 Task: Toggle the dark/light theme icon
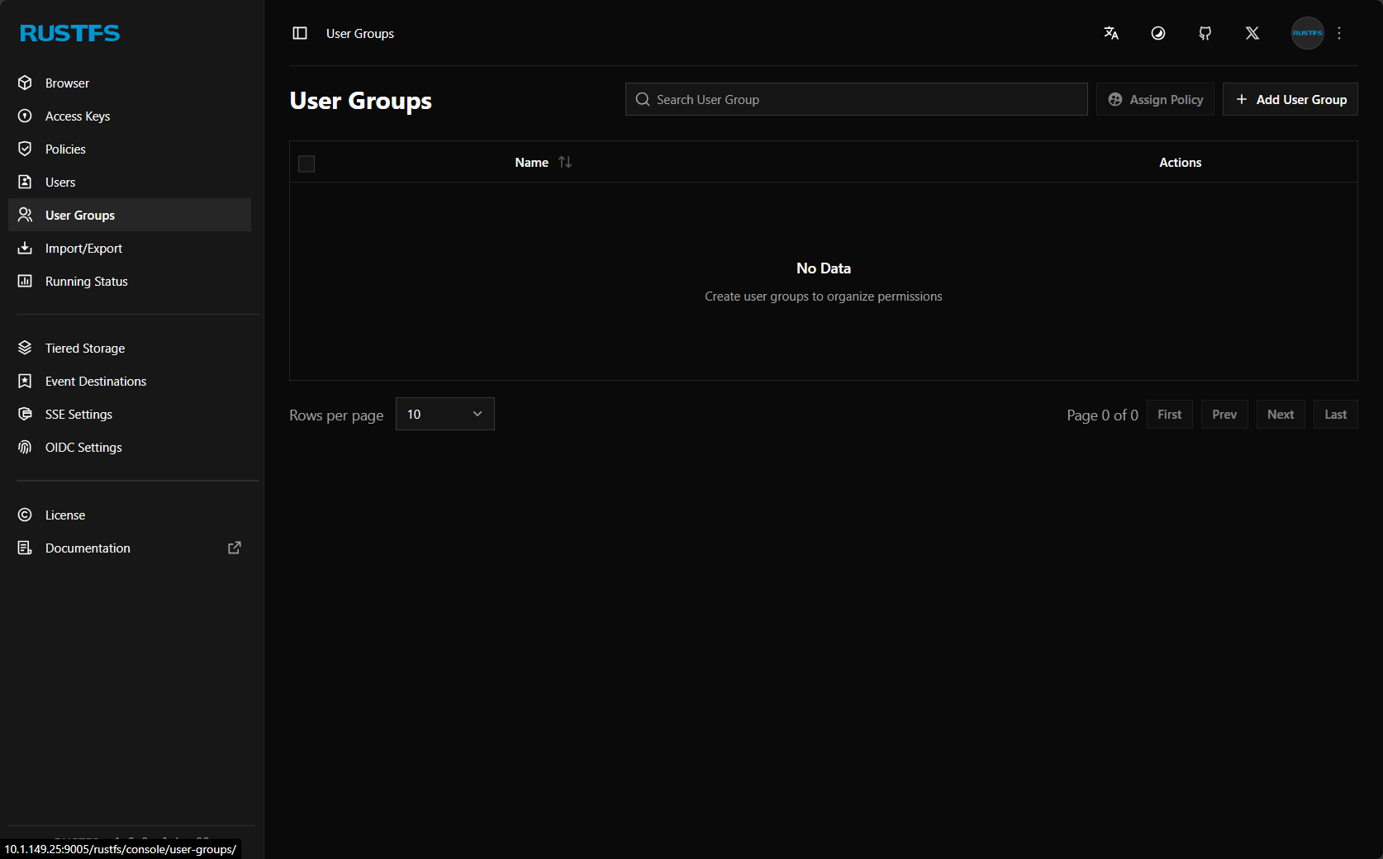1158,33
